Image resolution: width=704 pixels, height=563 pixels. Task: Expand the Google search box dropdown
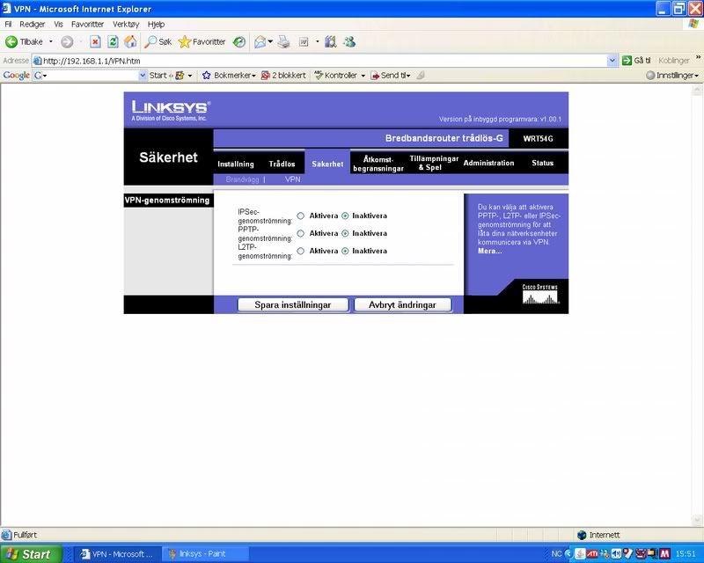click(x=143, y=76)
